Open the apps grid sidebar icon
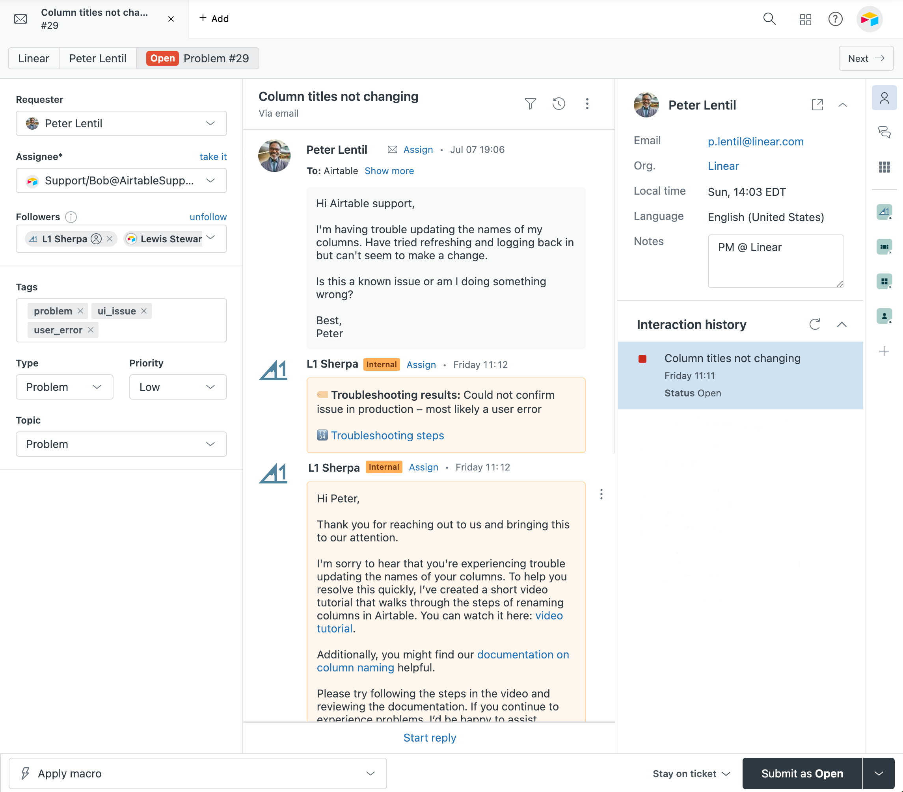 tap(884, 167)
